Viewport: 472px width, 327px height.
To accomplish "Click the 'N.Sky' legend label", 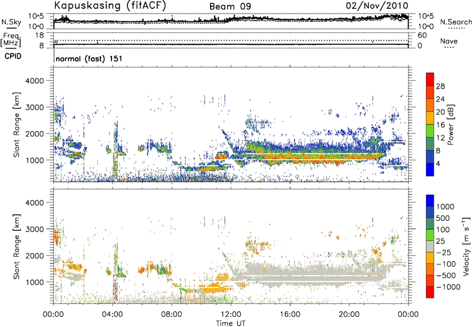I will coord(11,22).
